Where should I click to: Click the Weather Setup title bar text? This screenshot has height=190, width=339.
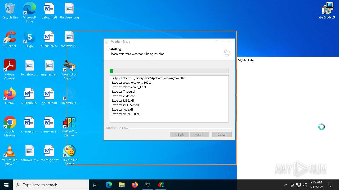tap(120, 42)
